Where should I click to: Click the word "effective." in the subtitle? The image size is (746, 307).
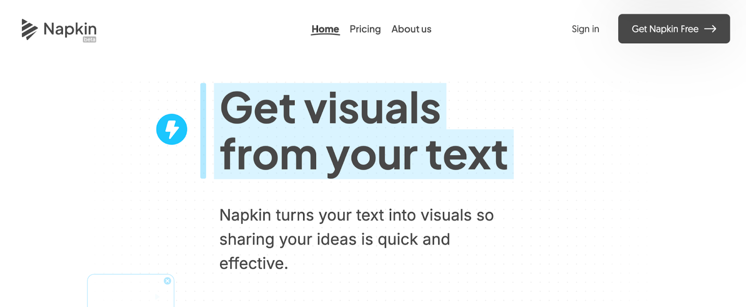(x=254, y=264)
